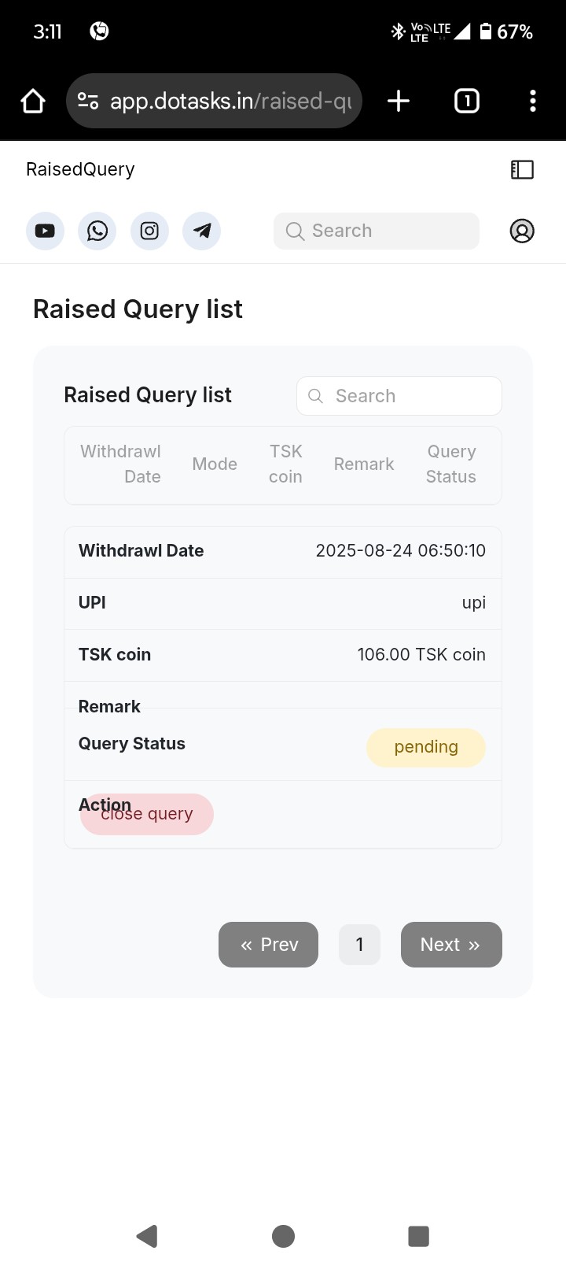This screenshot has height=1269, width=566.
Task: Focus the Raised Query list Search box
Action: pos(399,396)
